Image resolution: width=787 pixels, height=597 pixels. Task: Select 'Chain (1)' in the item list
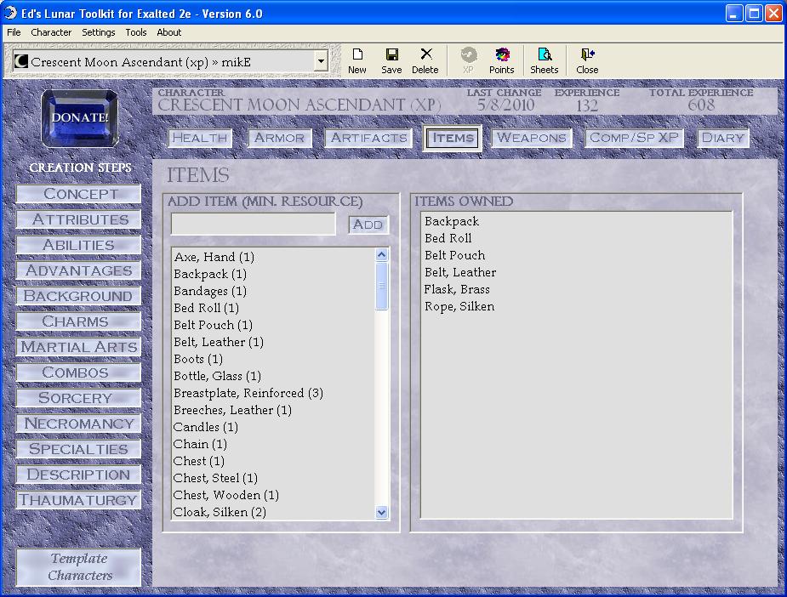point(200,445)
